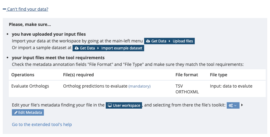Click pencil icon on Edit Metadata
The width and height of the screenshot is (270, 137).
pos(16,113)
